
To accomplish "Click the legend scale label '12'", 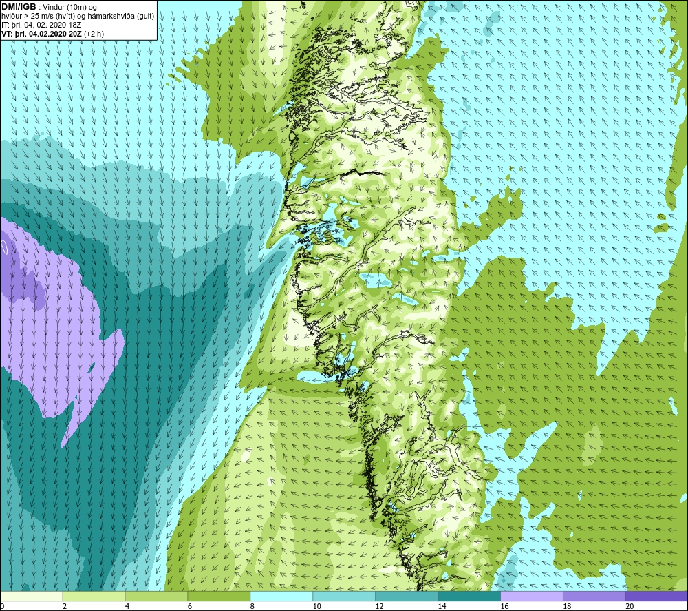I will [380, 606].
